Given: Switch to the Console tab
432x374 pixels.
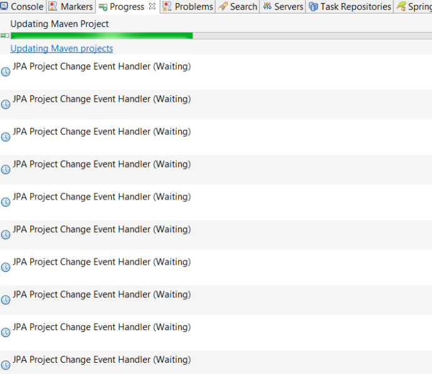Looking at the screenshot, I should (23, 6).
